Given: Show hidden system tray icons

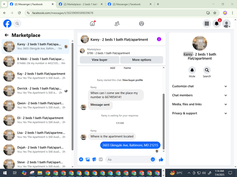Looking at the screenshot, I should pyautogui.click(x=189, y=173).
